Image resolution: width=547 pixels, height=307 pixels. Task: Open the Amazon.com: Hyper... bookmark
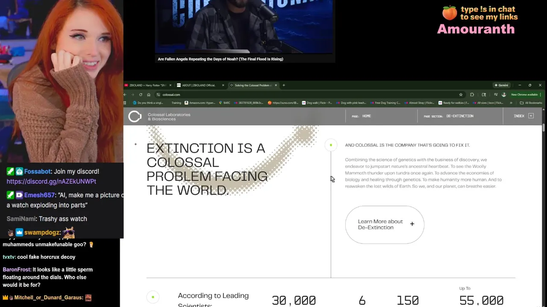click(x=200, y=103)
